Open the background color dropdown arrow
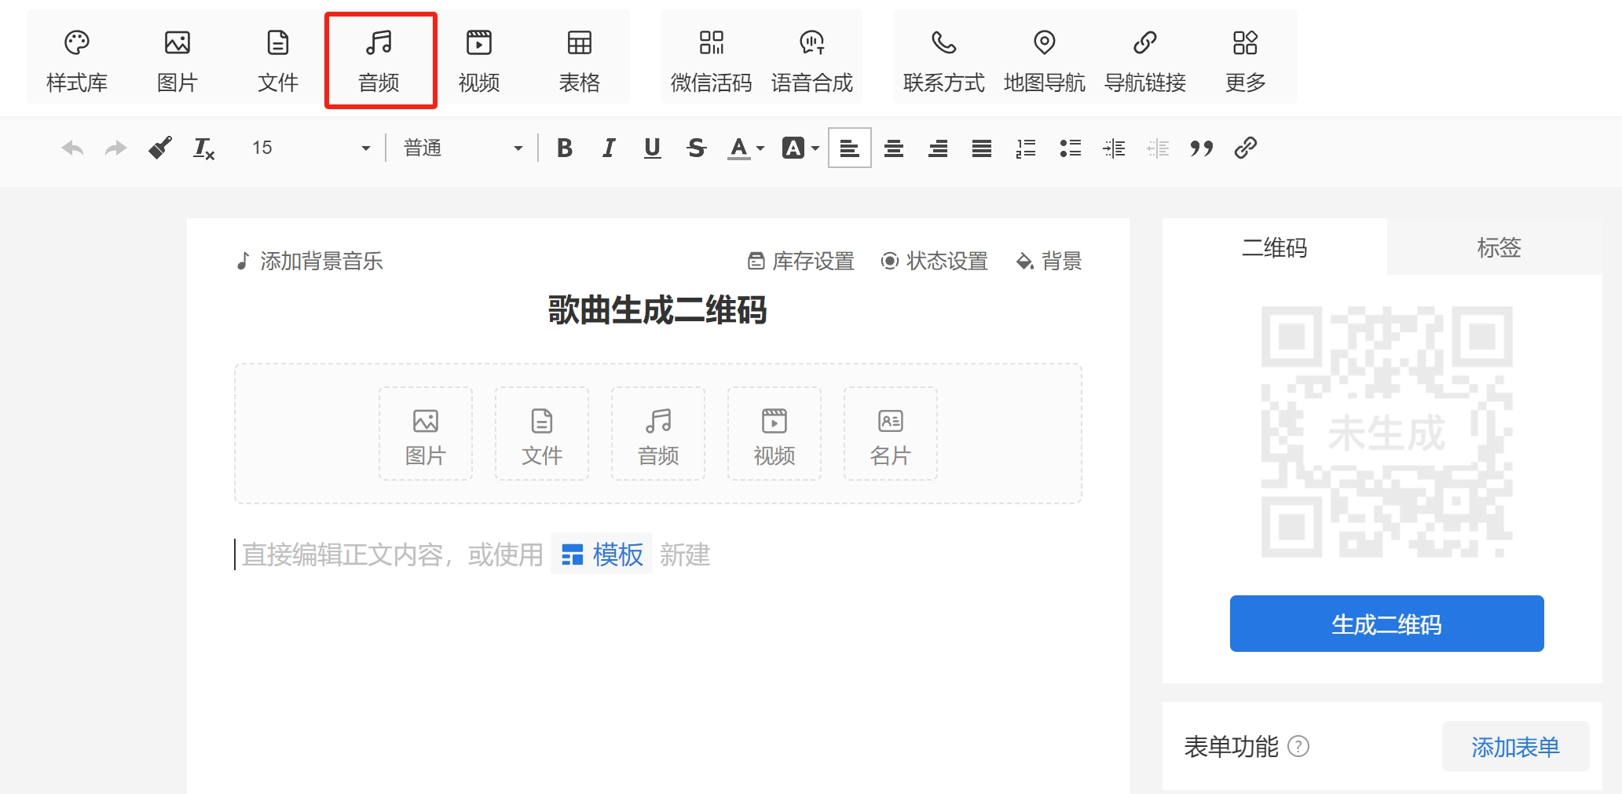Viewport: 1622px width, 794px height. point(815,148)
